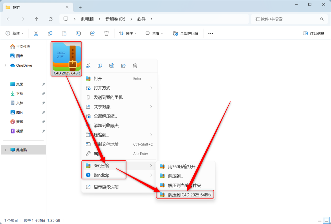331x224 pixels.
Task: Open the 排序 sort dropdown
Action: (x=128, y=33)
